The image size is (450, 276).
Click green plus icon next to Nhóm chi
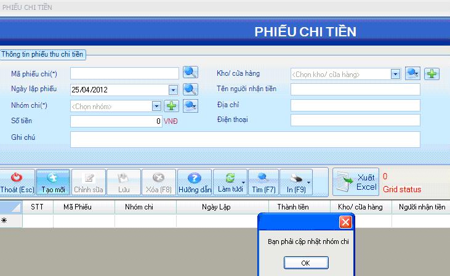(x=171, y=106)
